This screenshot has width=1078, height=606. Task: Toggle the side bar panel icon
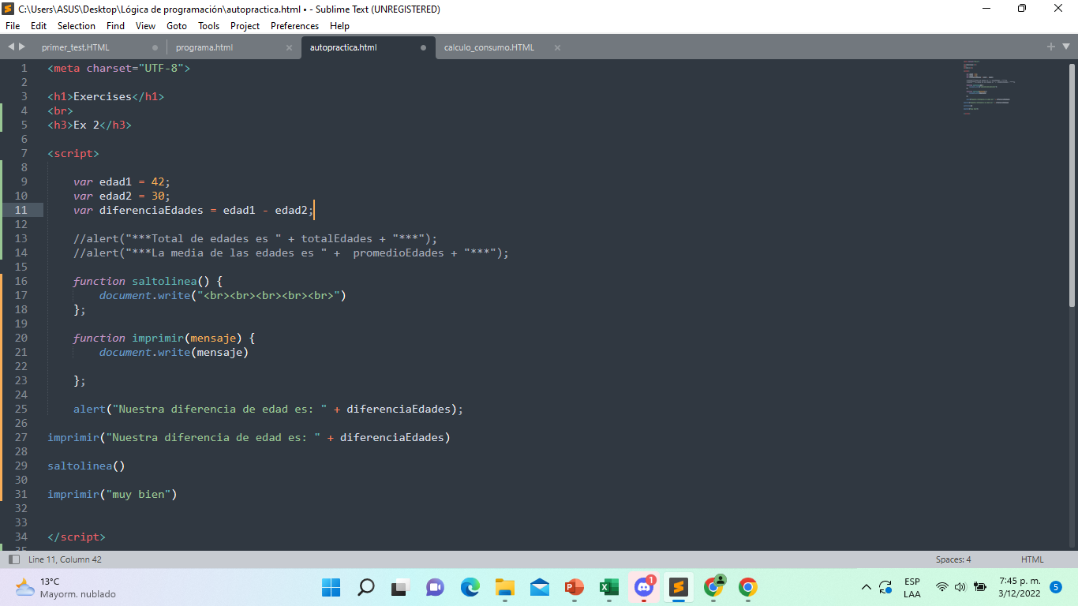pyautogui.click(x=14, y=559)
